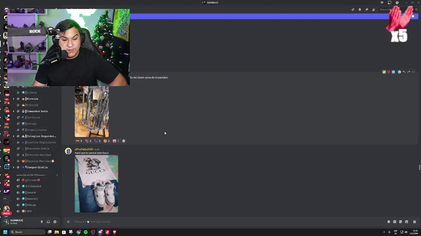
Task: Open the Discord help icon
Action: coord(397,3)
